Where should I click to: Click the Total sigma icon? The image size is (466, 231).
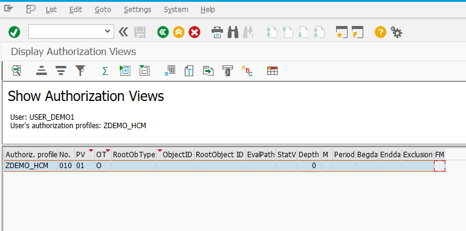(105, 71)
